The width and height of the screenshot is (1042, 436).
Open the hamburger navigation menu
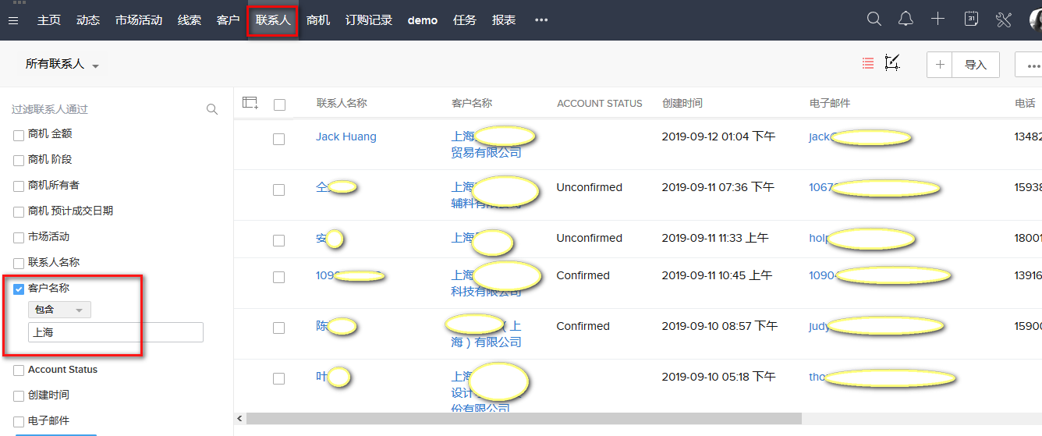pos(13,20)
